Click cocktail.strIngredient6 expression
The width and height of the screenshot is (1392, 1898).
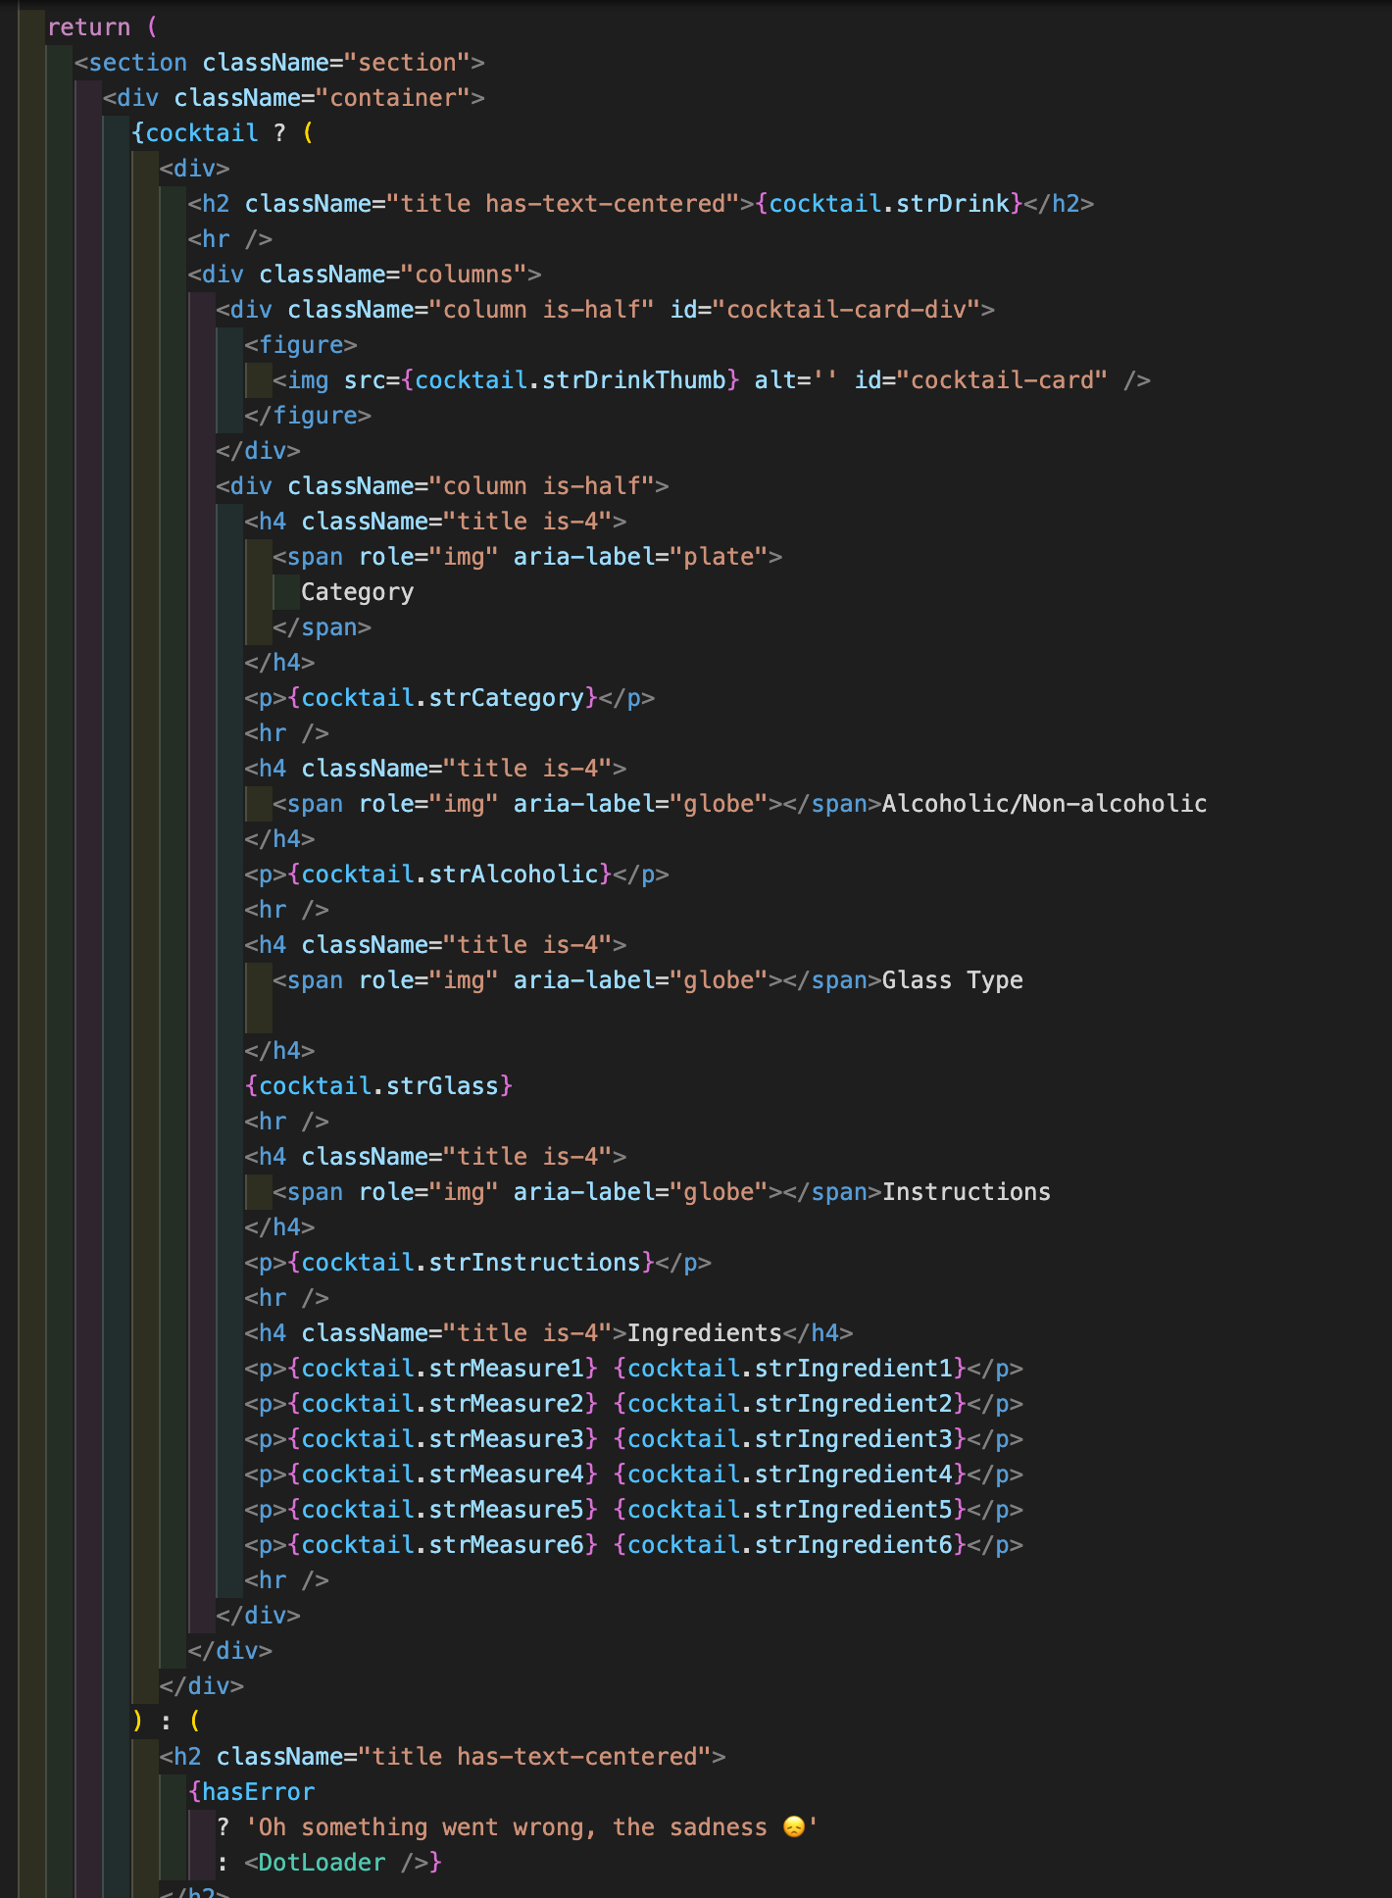[790, 1545]
